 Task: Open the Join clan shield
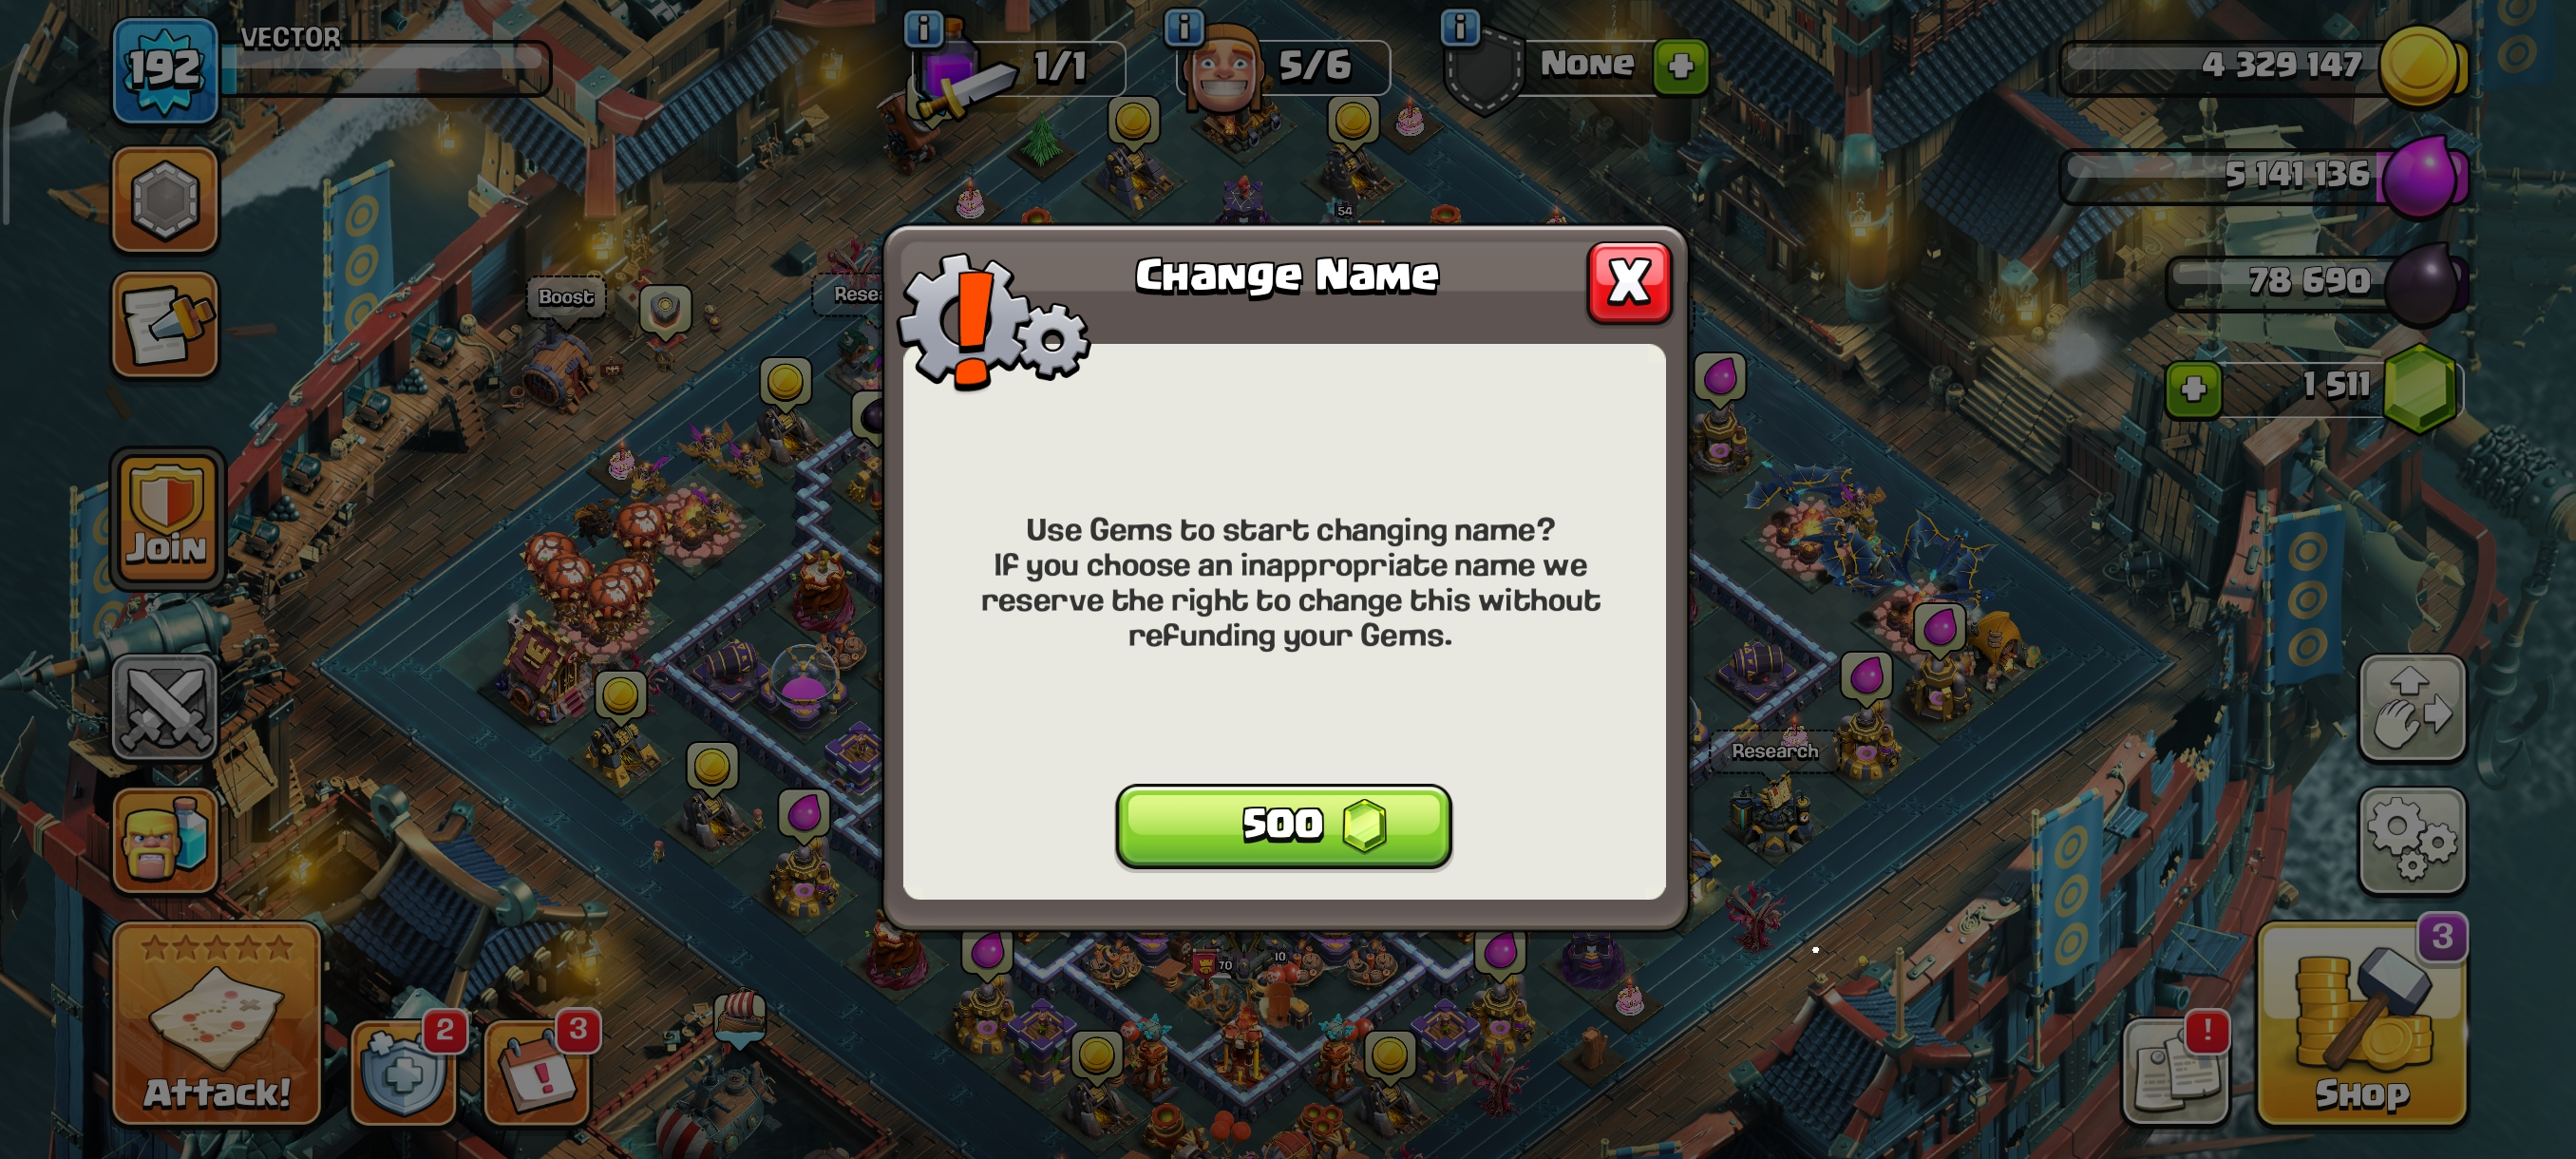point(167,517)
